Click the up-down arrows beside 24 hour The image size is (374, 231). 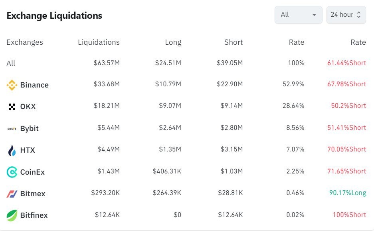[359, 15]
